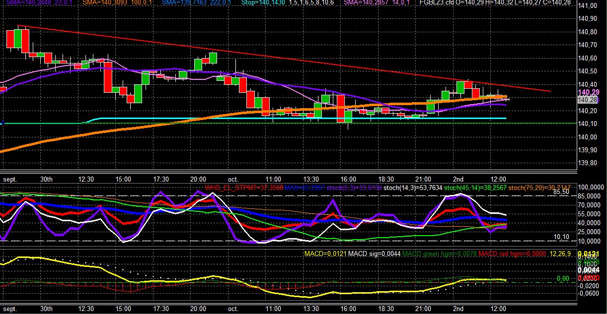Image resolution: width=607 pixels, height=314 pixels.
Task: Click 20:00 on the price chart time axis
Action: (198, 179)
